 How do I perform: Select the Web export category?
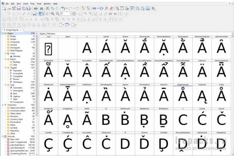(15, 65)
